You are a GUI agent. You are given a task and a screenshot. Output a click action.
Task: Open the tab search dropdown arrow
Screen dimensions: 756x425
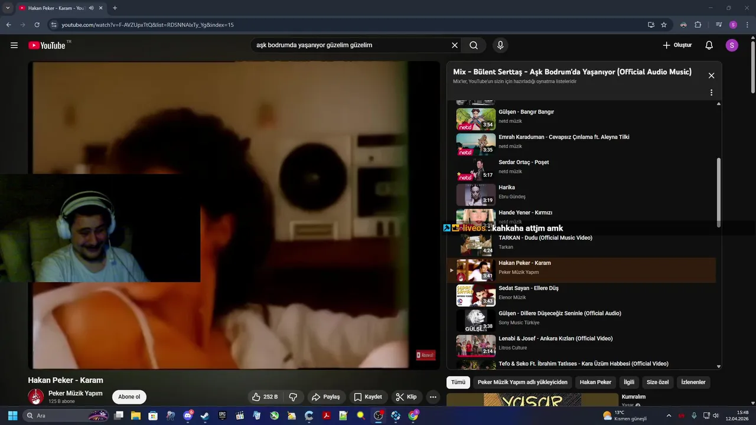click(8, 8)
